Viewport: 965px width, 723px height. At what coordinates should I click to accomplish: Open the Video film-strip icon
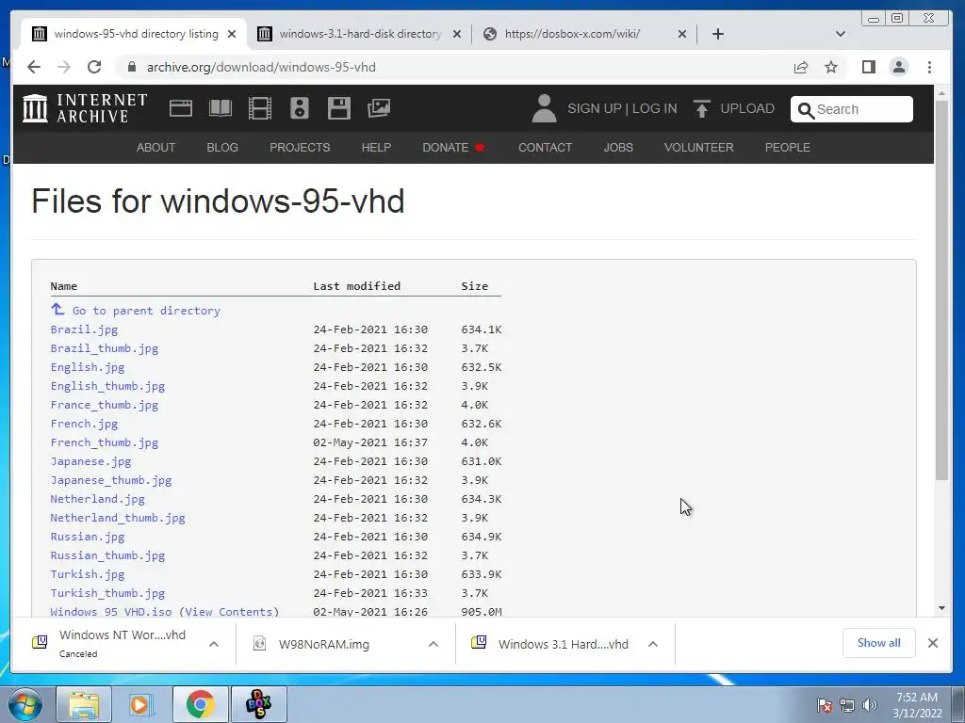point(260,109)
